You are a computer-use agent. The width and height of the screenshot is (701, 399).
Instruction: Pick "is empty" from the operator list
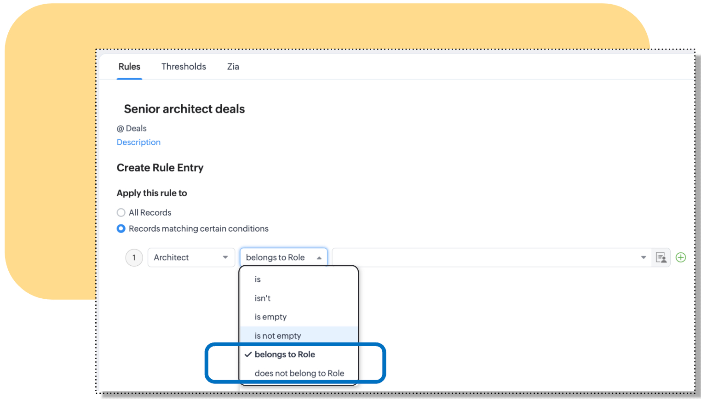(x=270, y=317)
